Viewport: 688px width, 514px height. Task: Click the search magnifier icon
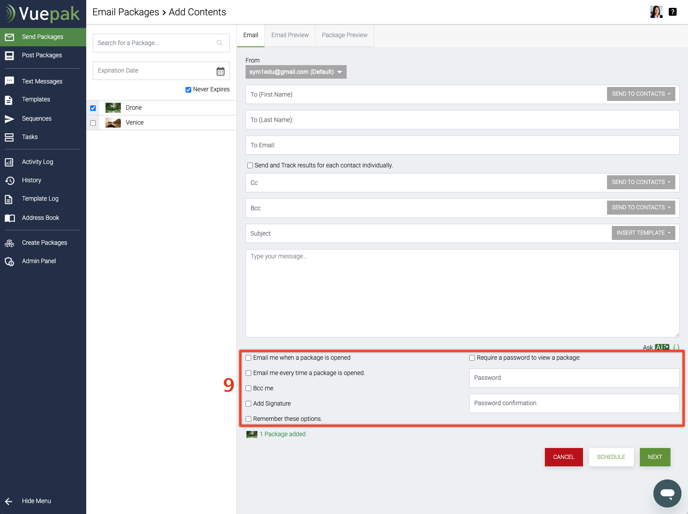[220, 43]
